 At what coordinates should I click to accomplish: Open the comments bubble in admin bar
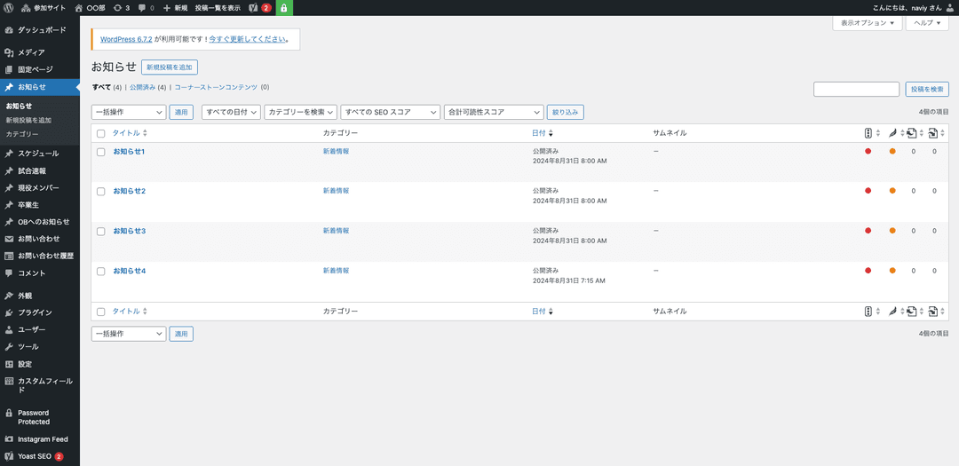pyautogui.click(x=147, y=8)
